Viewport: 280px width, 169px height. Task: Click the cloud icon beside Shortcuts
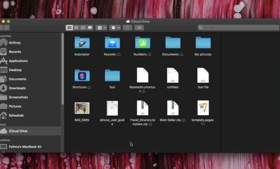[89, 87]
